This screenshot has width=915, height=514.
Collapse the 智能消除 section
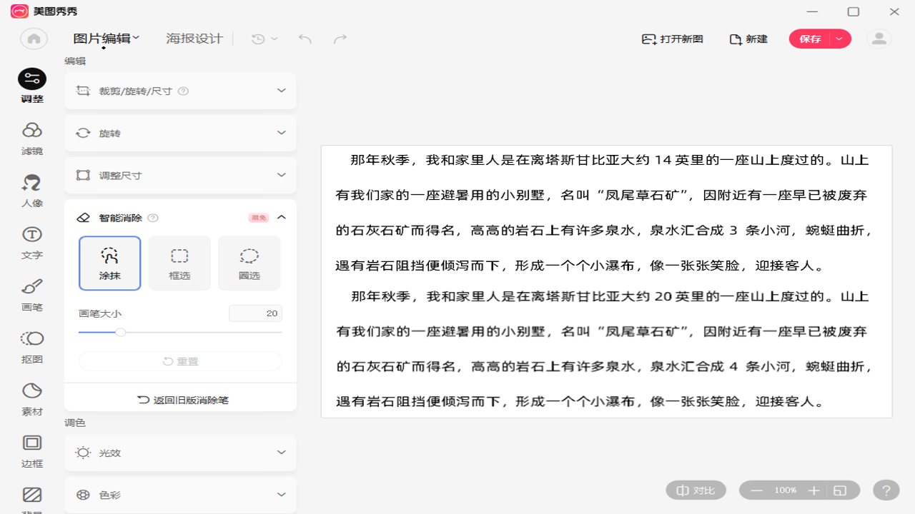282,218
